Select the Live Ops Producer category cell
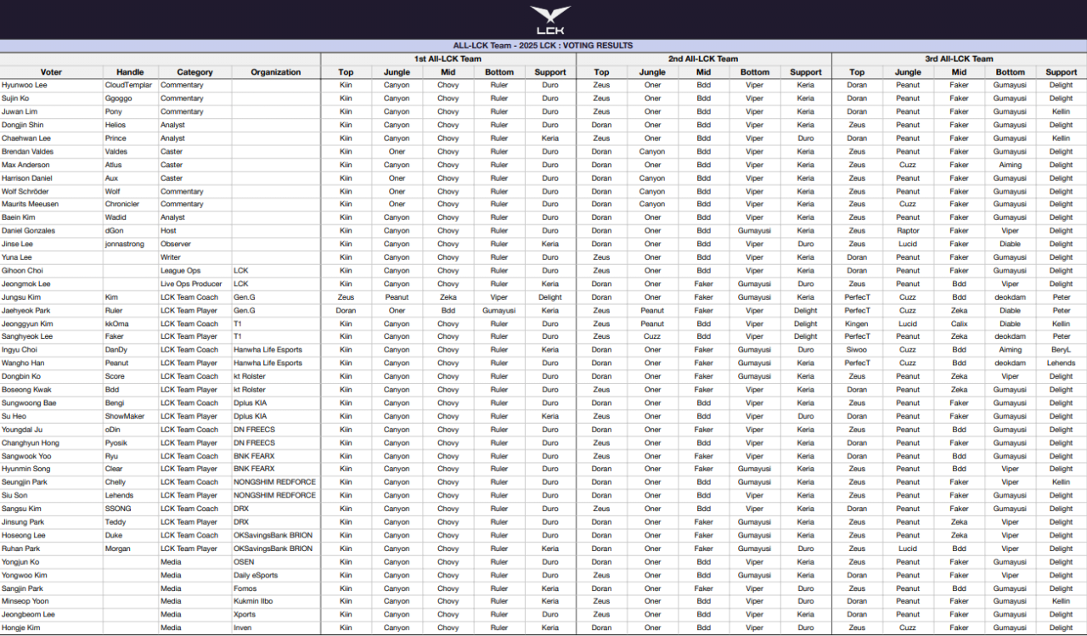 [x=191, y=284]
